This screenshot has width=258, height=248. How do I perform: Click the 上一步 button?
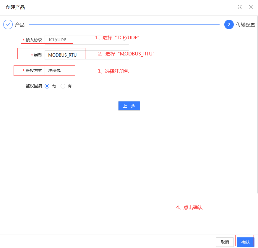click(x=129, y=106)
